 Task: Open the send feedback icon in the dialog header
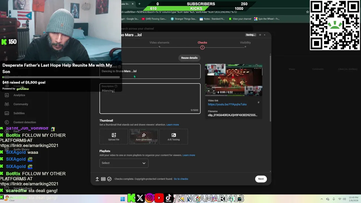pyautogui.click(x=260, y=35)
